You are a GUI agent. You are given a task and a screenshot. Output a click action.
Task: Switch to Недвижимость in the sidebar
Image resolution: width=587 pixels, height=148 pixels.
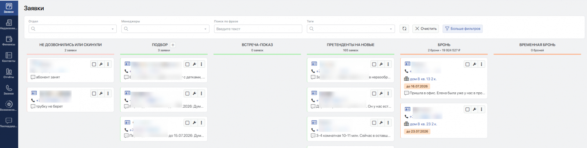coord(9,24)
